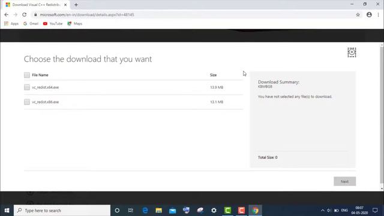Click the Next button
This screenshot has height=216, width=384.
[344, 181]
